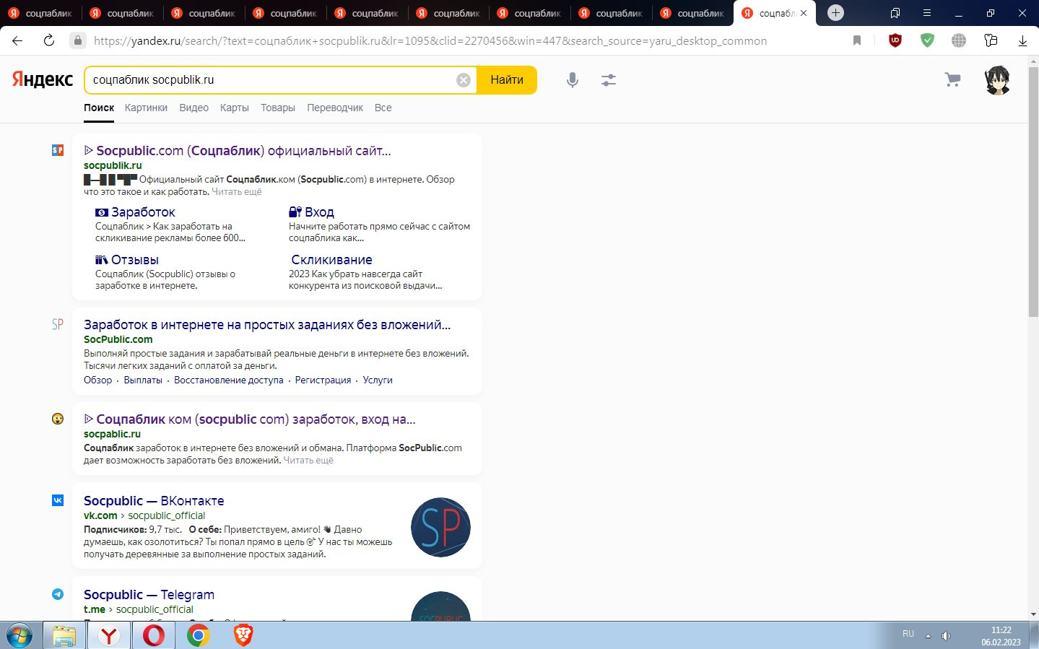Launch Opera from the taskbar

point(154,636)
